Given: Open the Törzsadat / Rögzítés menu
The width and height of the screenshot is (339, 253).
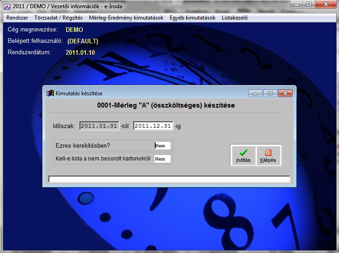Looking at the screenshot, I should pyautogui.click(x=58, y=18).
